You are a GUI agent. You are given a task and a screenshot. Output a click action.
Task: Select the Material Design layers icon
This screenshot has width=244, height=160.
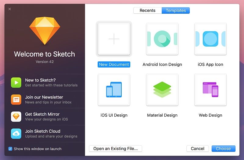click(x=162, y=90)
